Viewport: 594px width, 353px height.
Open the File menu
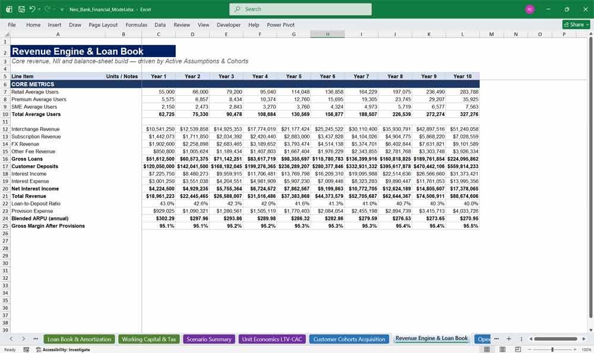[12, 24]
